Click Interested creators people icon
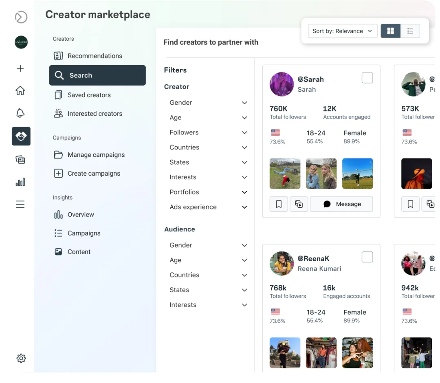 (x=58, y=113)
